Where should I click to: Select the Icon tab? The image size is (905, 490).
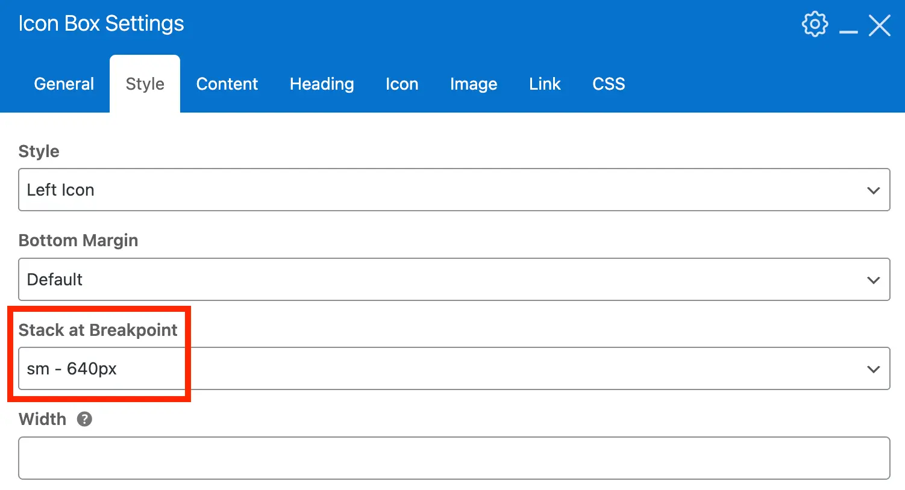(x=401, y=84)
